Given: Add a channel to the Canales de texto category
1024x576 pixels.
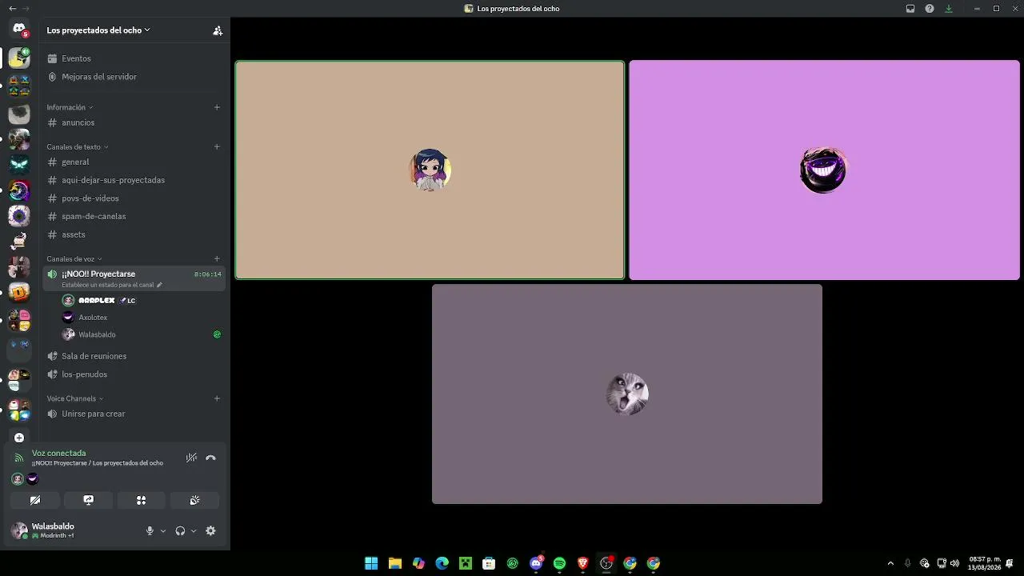Looking at the screenshot, I should pos(217,147).
